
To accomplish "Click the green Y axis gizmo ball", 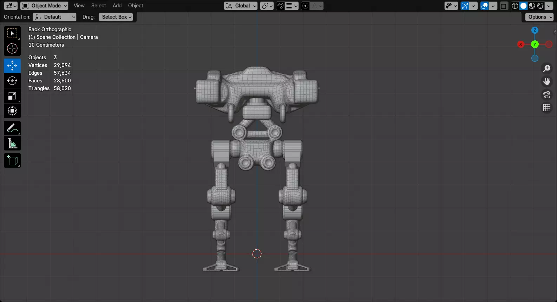I will click(535, 44).
